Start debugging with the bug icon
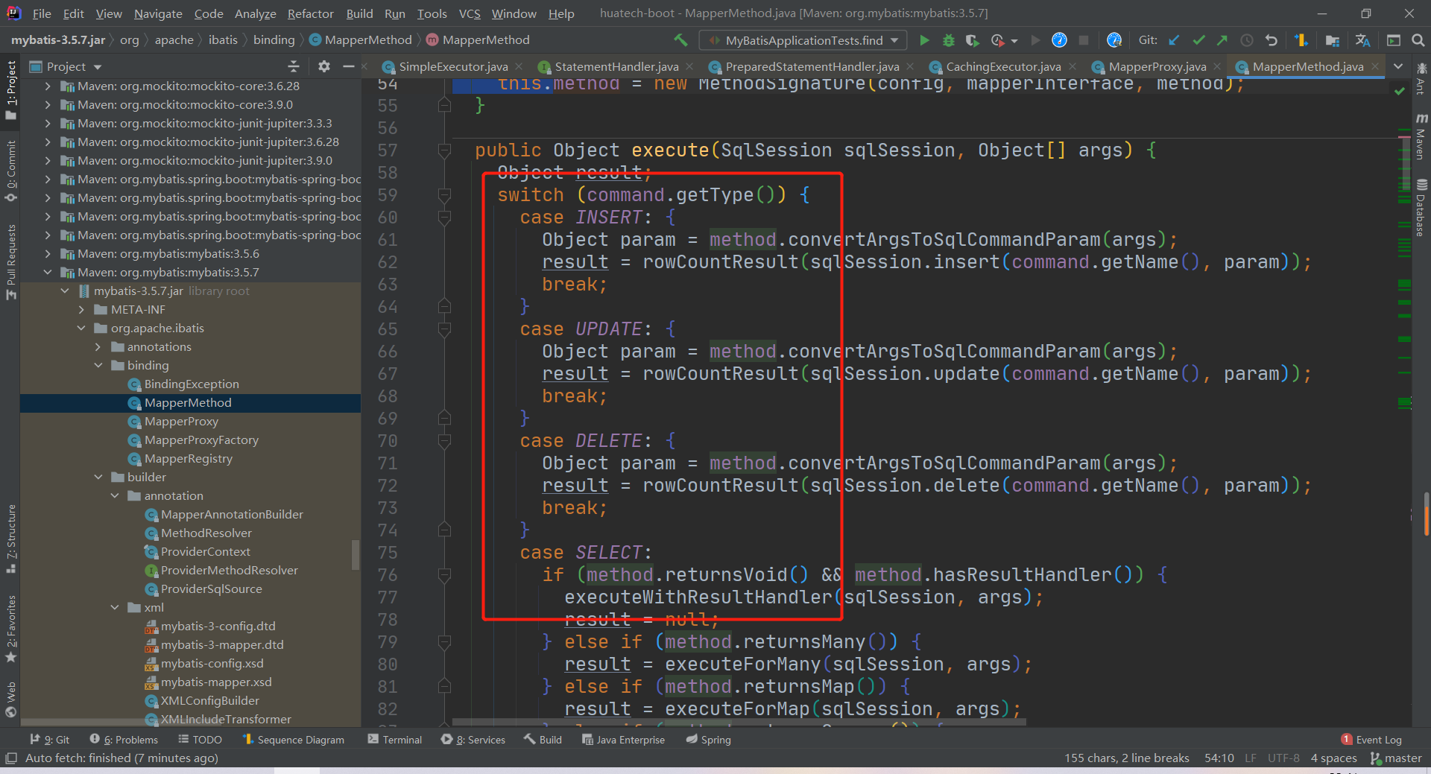Viewport: 1431px width, 774px height. coord(948,40)
